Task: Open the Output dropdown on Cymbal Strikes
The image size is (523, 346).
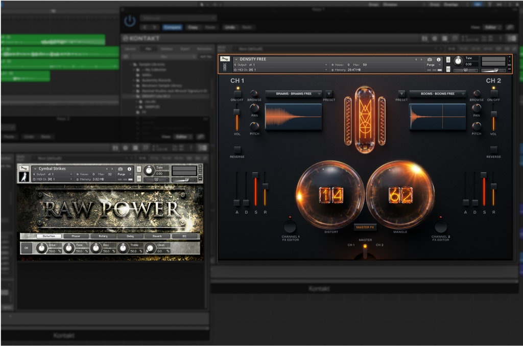Action: click(53, 174)
